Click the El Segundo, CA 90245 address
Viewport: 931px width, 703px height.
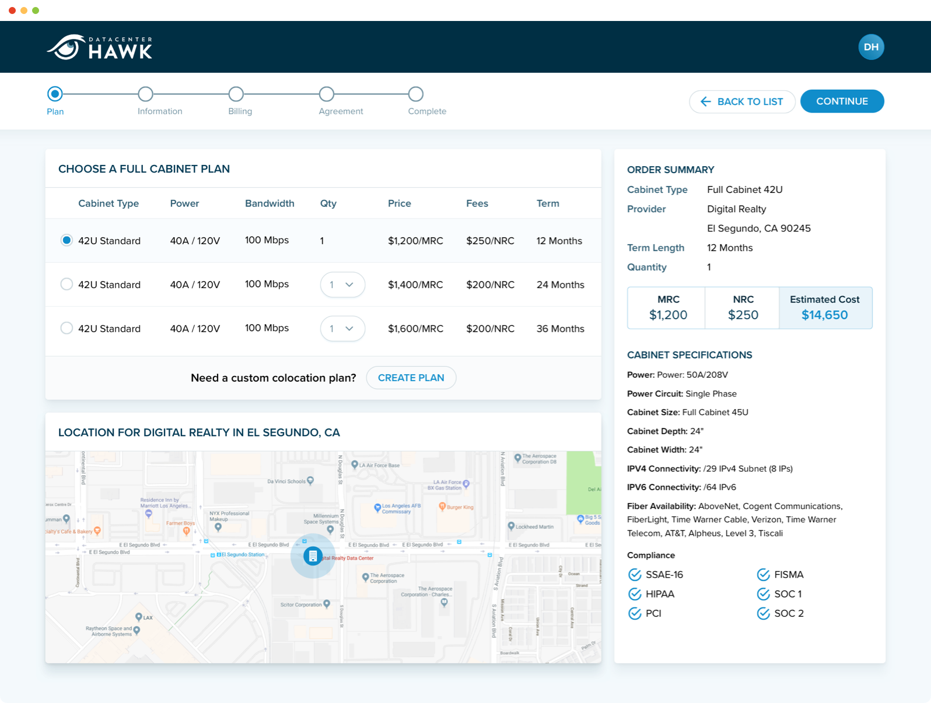point(759,229)
